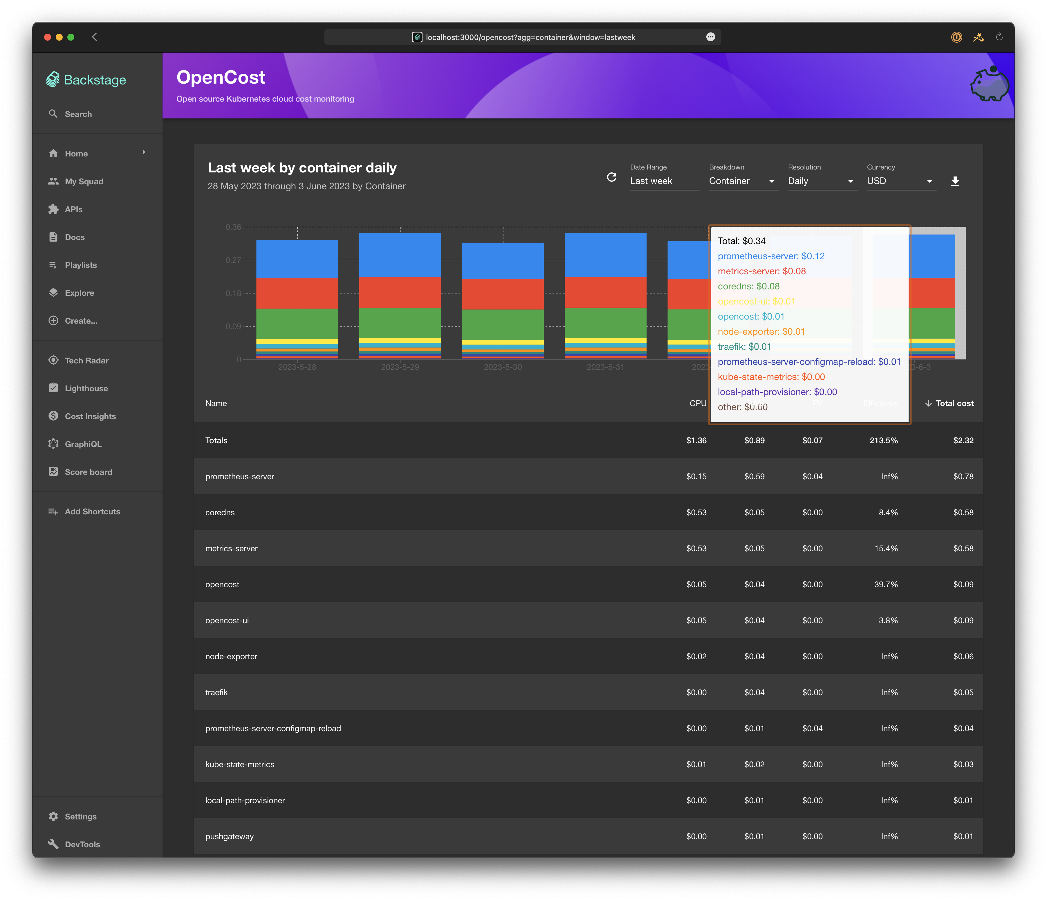The height and width of the screenshot is (901, 1047).
Task: Select the pushgateway table row
Action: click(588, 836)
